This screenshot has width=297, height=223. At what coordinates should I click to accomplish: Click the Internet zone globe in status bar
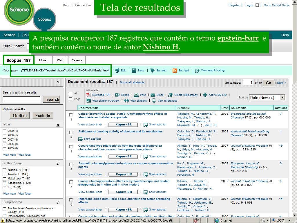217,221
